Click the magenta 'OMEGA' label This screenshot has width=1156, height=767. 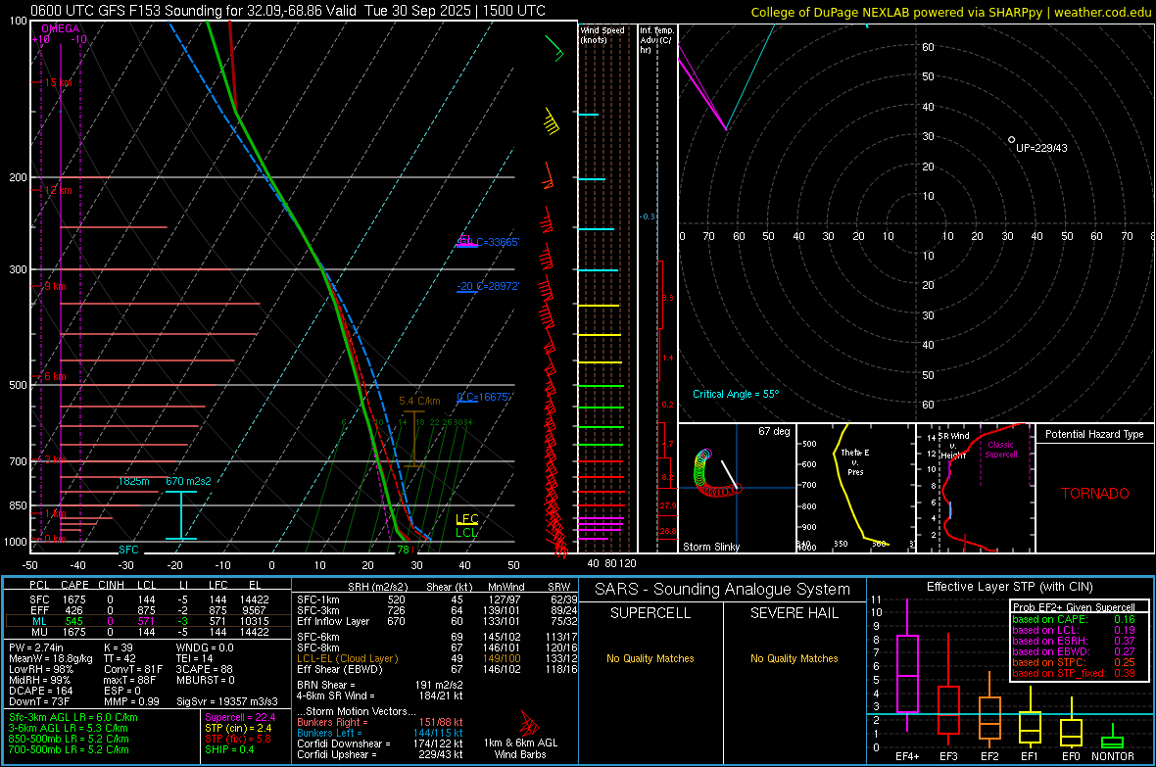pos(61,28)
